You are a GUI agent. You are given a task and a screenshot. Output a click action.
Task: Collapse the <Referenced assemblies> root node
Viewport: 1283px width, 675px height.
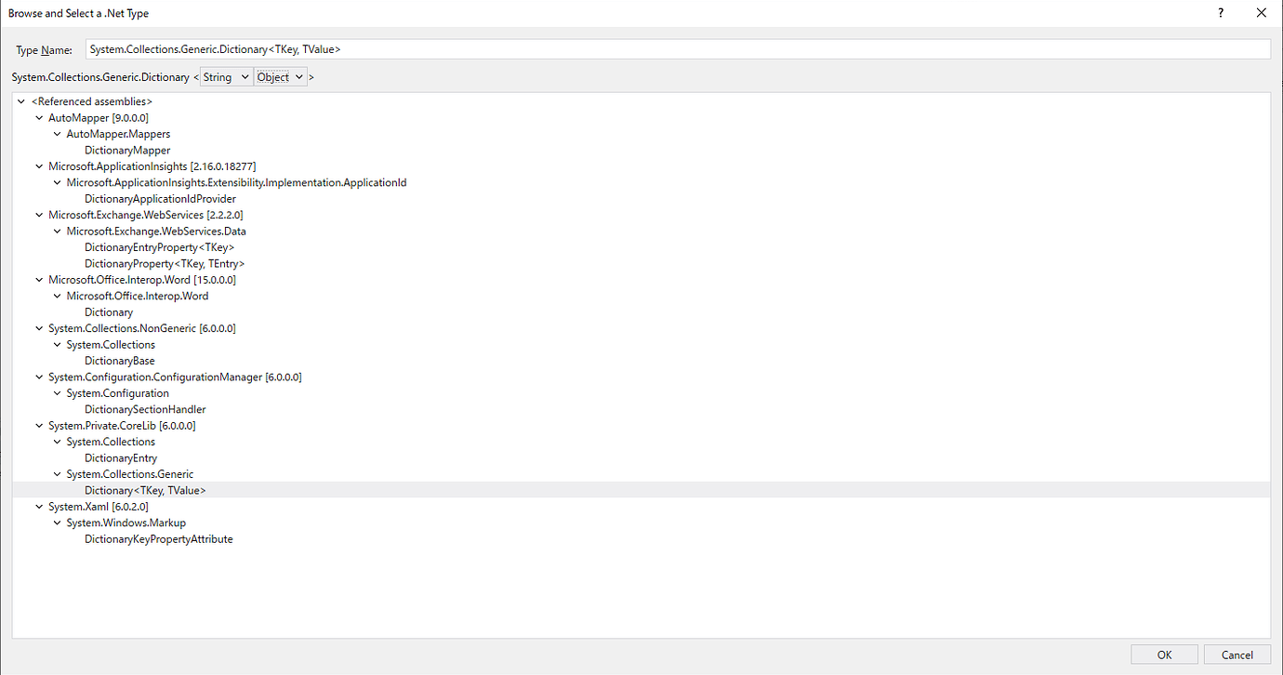(x=20, y=100)
